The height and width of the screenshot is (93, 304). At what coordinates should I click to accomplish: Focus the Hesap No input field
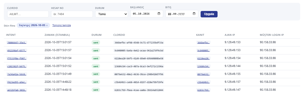point(72,14)
